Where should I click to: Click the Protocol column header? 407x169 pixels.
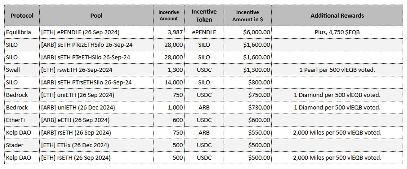tap(22, 16)
